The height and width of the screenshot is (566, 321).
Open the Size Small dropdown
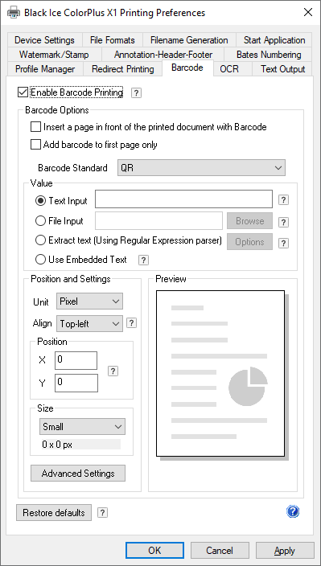[82, 427]
